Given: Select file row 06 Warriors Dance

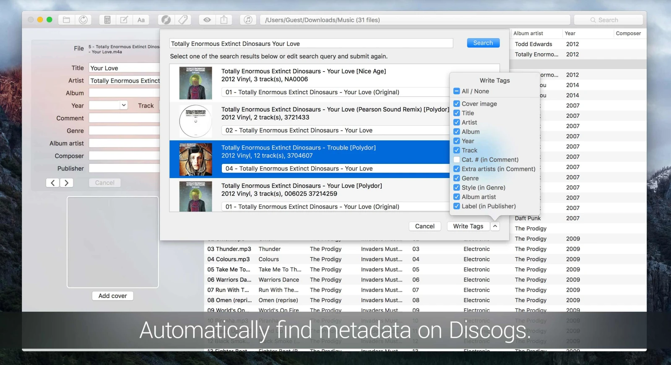Looking at the screenshot, I should [425, 280].
